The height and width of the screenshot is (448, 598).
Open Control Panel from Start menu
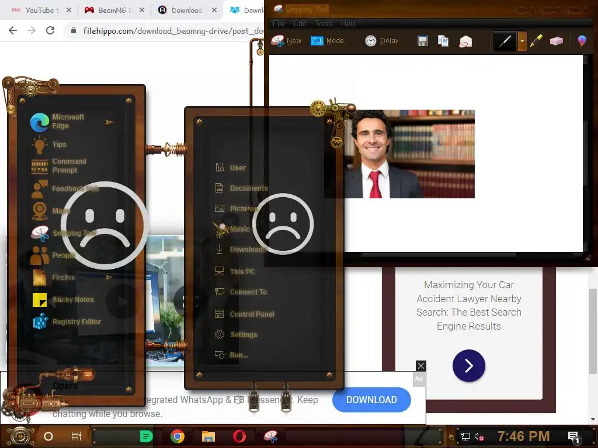coord(245,314)
